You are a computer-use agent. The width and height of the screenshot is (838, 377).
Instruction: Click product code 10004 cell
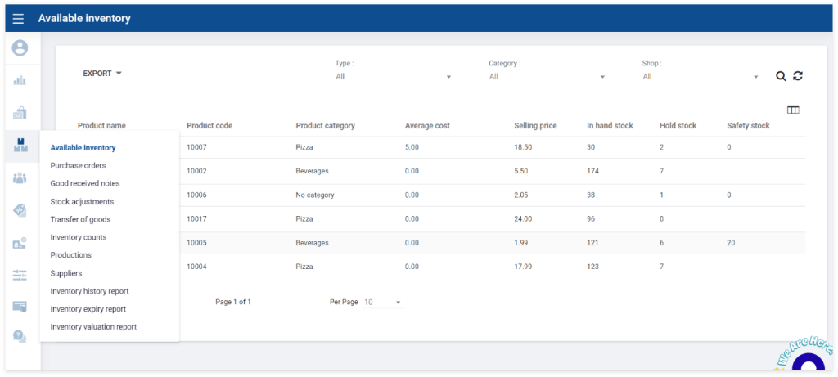pyautogui.click(x=196, y=267)
